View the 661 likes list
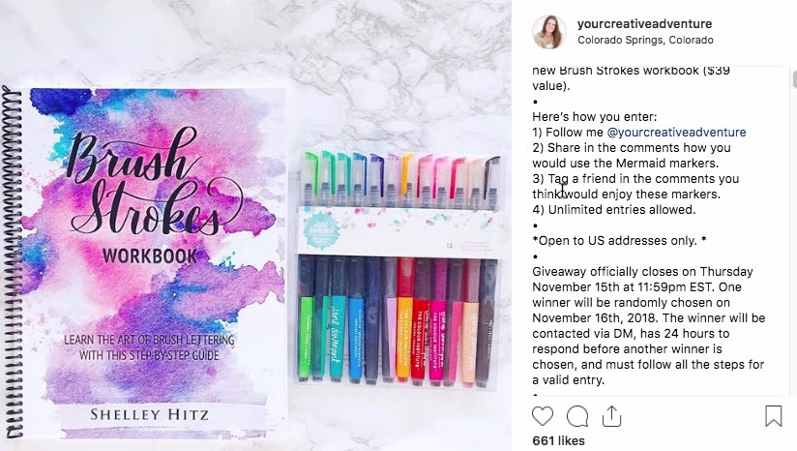This screenshot has width=797, height=451. pos(558,440)
